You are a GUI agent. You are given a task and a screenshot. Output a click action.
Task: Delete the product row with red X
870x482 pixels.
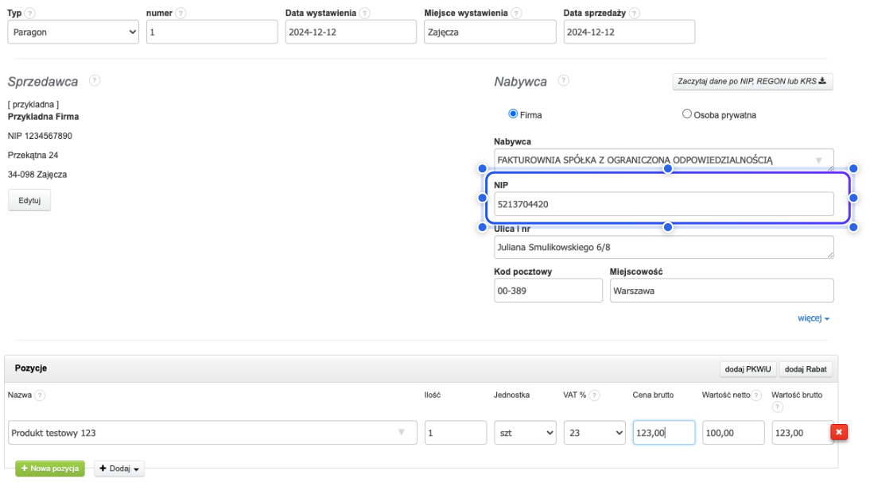839,432
